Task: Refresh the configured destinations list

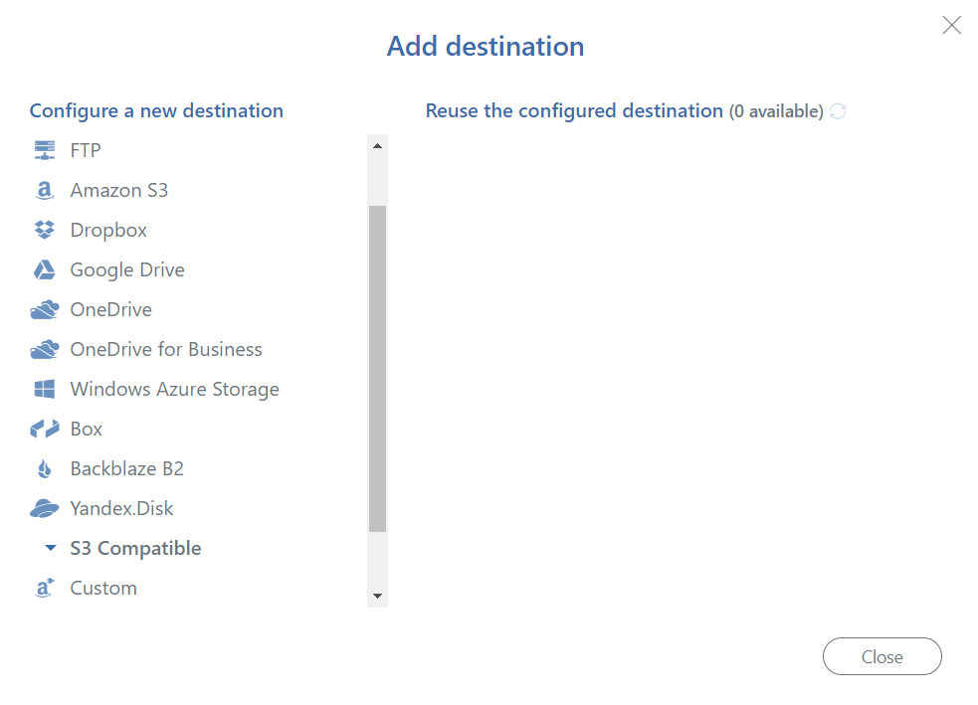Action: point(838,111)
